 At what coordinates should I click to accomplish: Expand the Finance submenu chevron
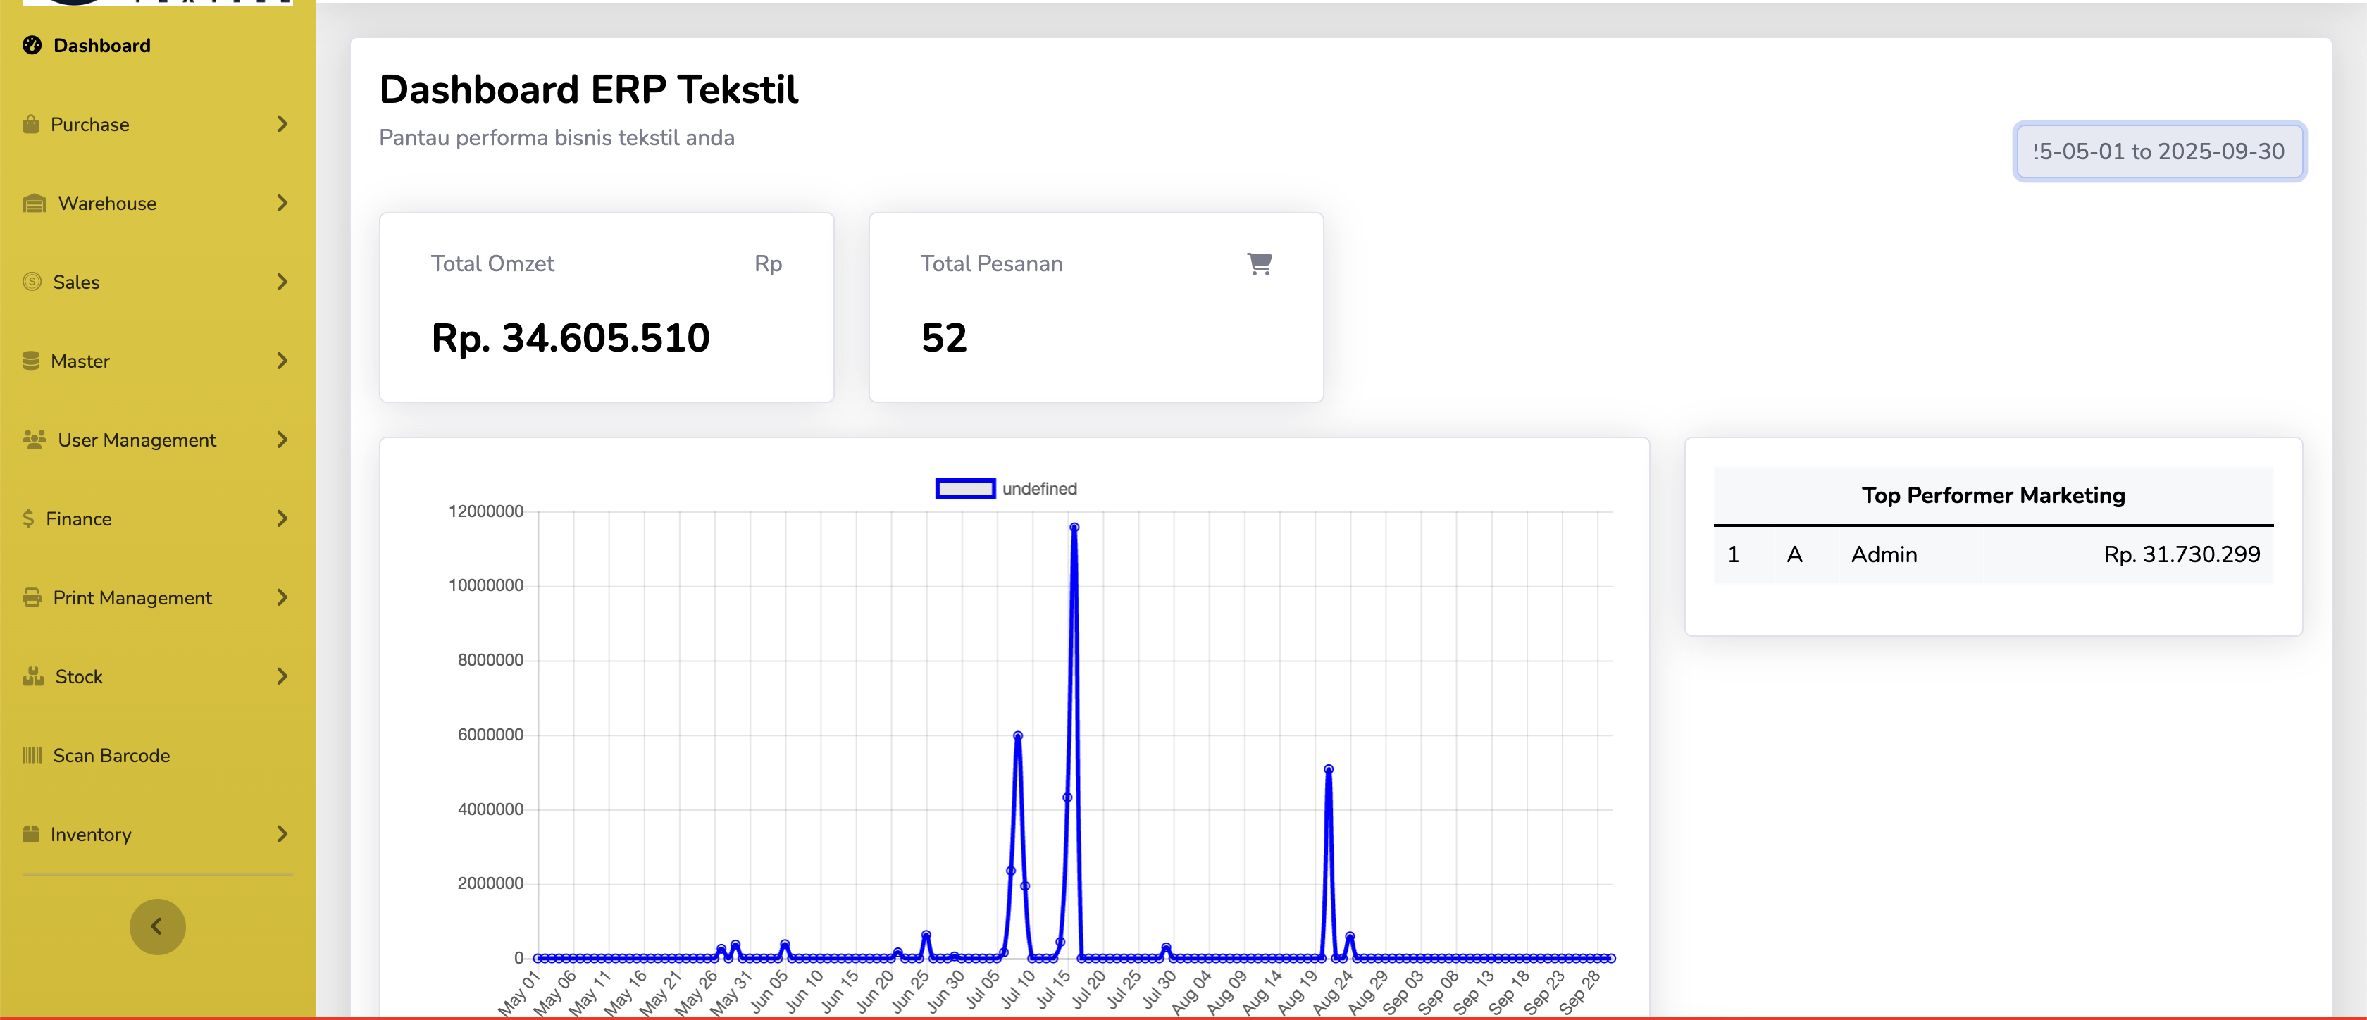tap(282, 519)
